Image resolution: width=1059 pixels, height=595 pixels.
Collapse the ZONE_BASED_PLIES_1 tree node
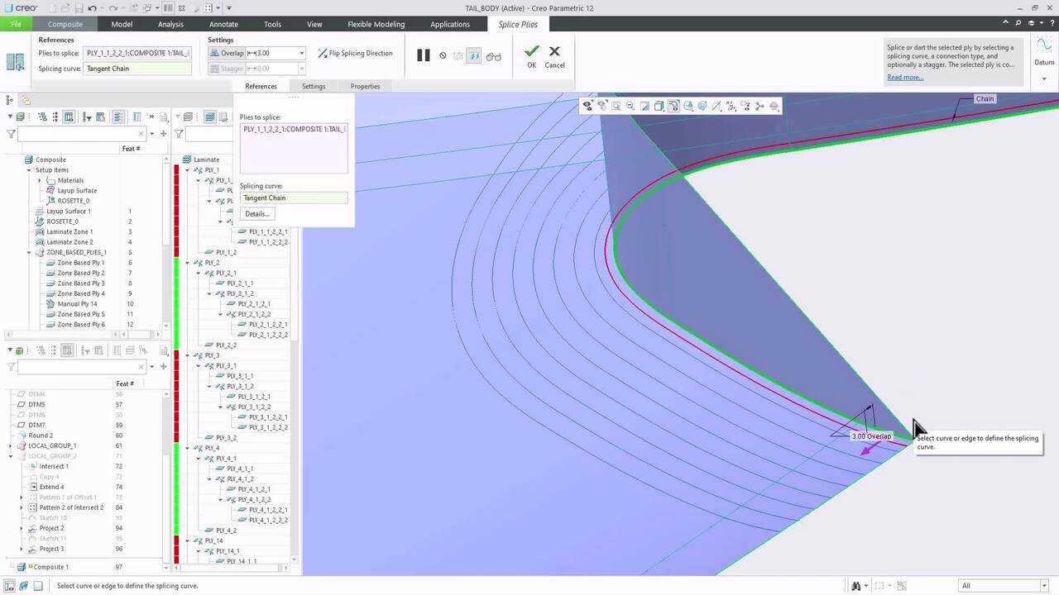[x=29, y=253]
